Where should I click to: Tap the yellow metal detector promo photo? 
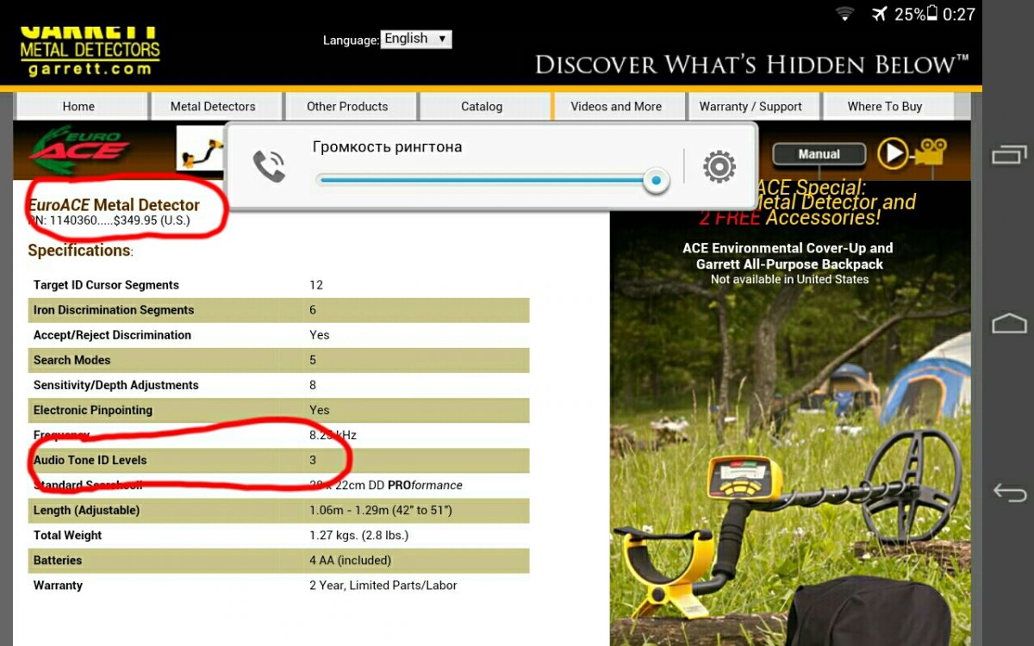(x=790, y=413)
